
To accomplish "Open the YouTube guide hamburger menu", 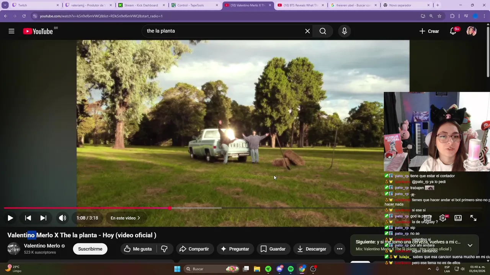I will pos(11,31).
